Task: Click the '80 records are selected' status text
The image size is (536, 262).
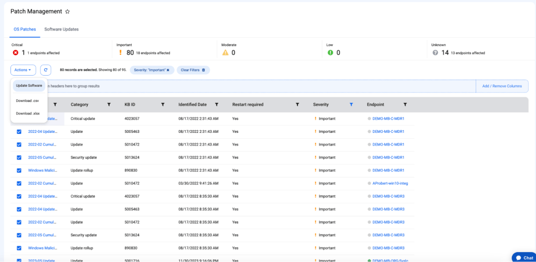Action: tap(79, 70)
